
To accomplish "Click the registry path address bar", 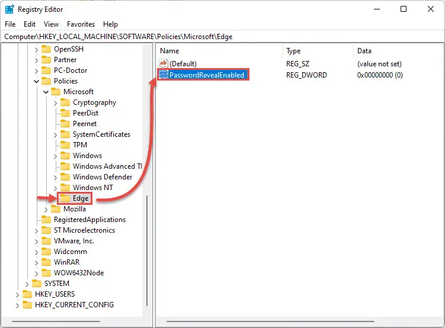I will [x=223, y=37].
